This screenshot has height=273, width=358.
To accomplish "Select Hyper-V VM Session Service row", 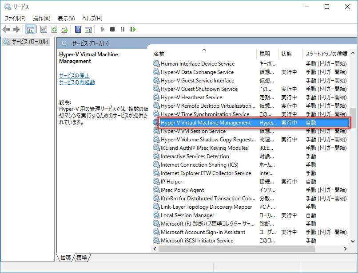I will (x=251, y=131).
